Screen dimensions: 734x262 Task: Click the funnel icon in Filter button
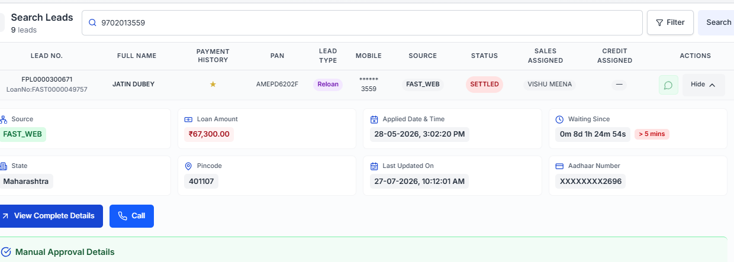(659, 22)
